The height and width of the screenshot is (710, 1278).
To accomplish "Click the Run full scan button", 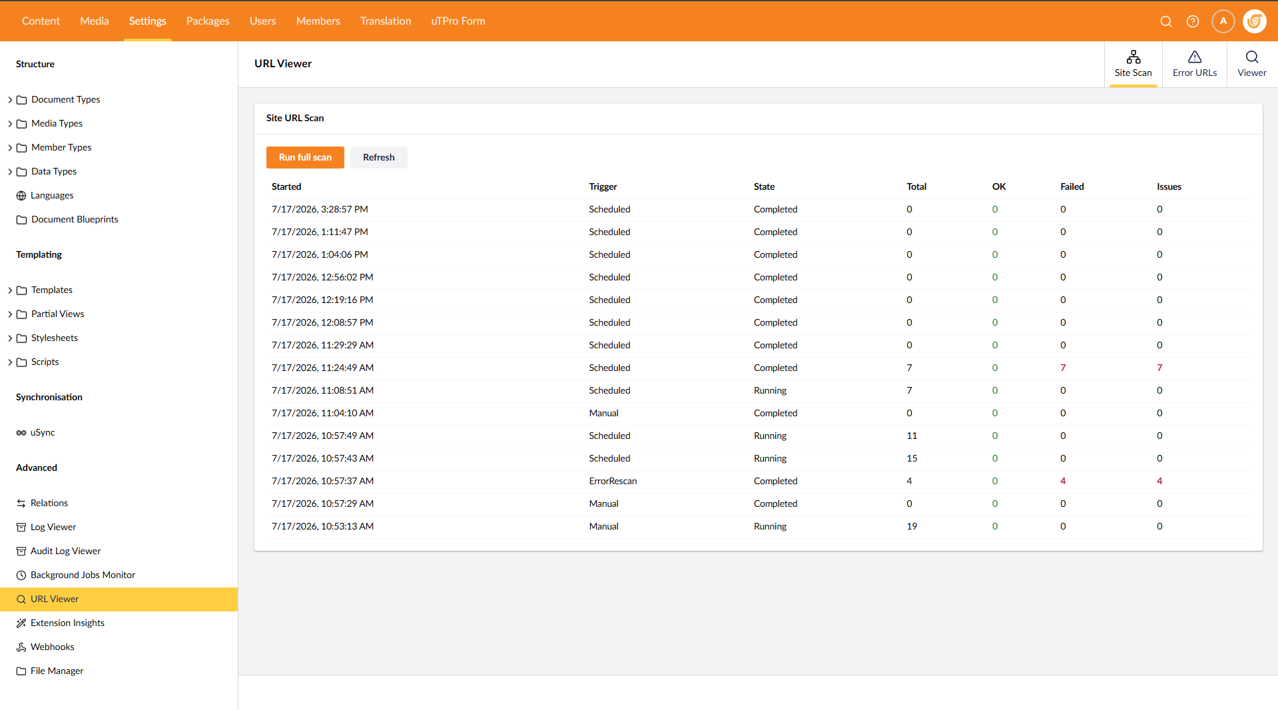I will 305,157.
